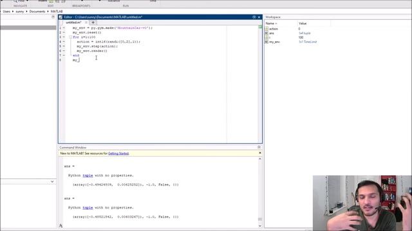
Task: Place cursor on line 5 my_env.step(action)
Action: 97,46
